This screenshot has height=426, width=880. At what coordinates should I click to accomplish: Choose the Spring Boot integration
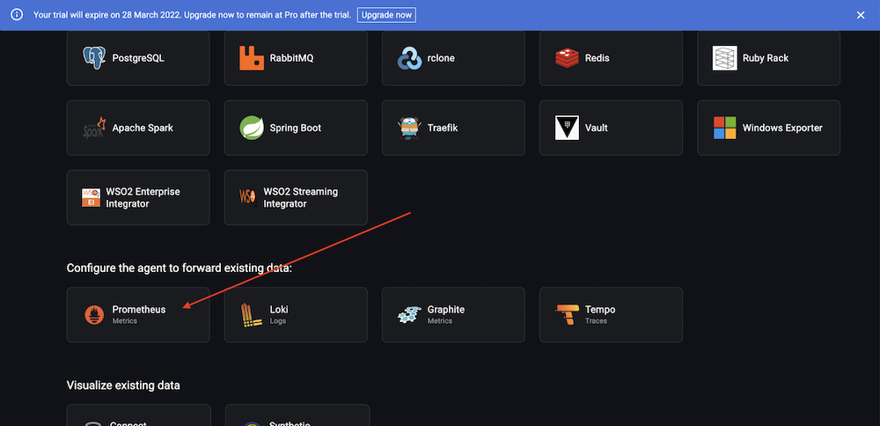[x=296, y=128]
